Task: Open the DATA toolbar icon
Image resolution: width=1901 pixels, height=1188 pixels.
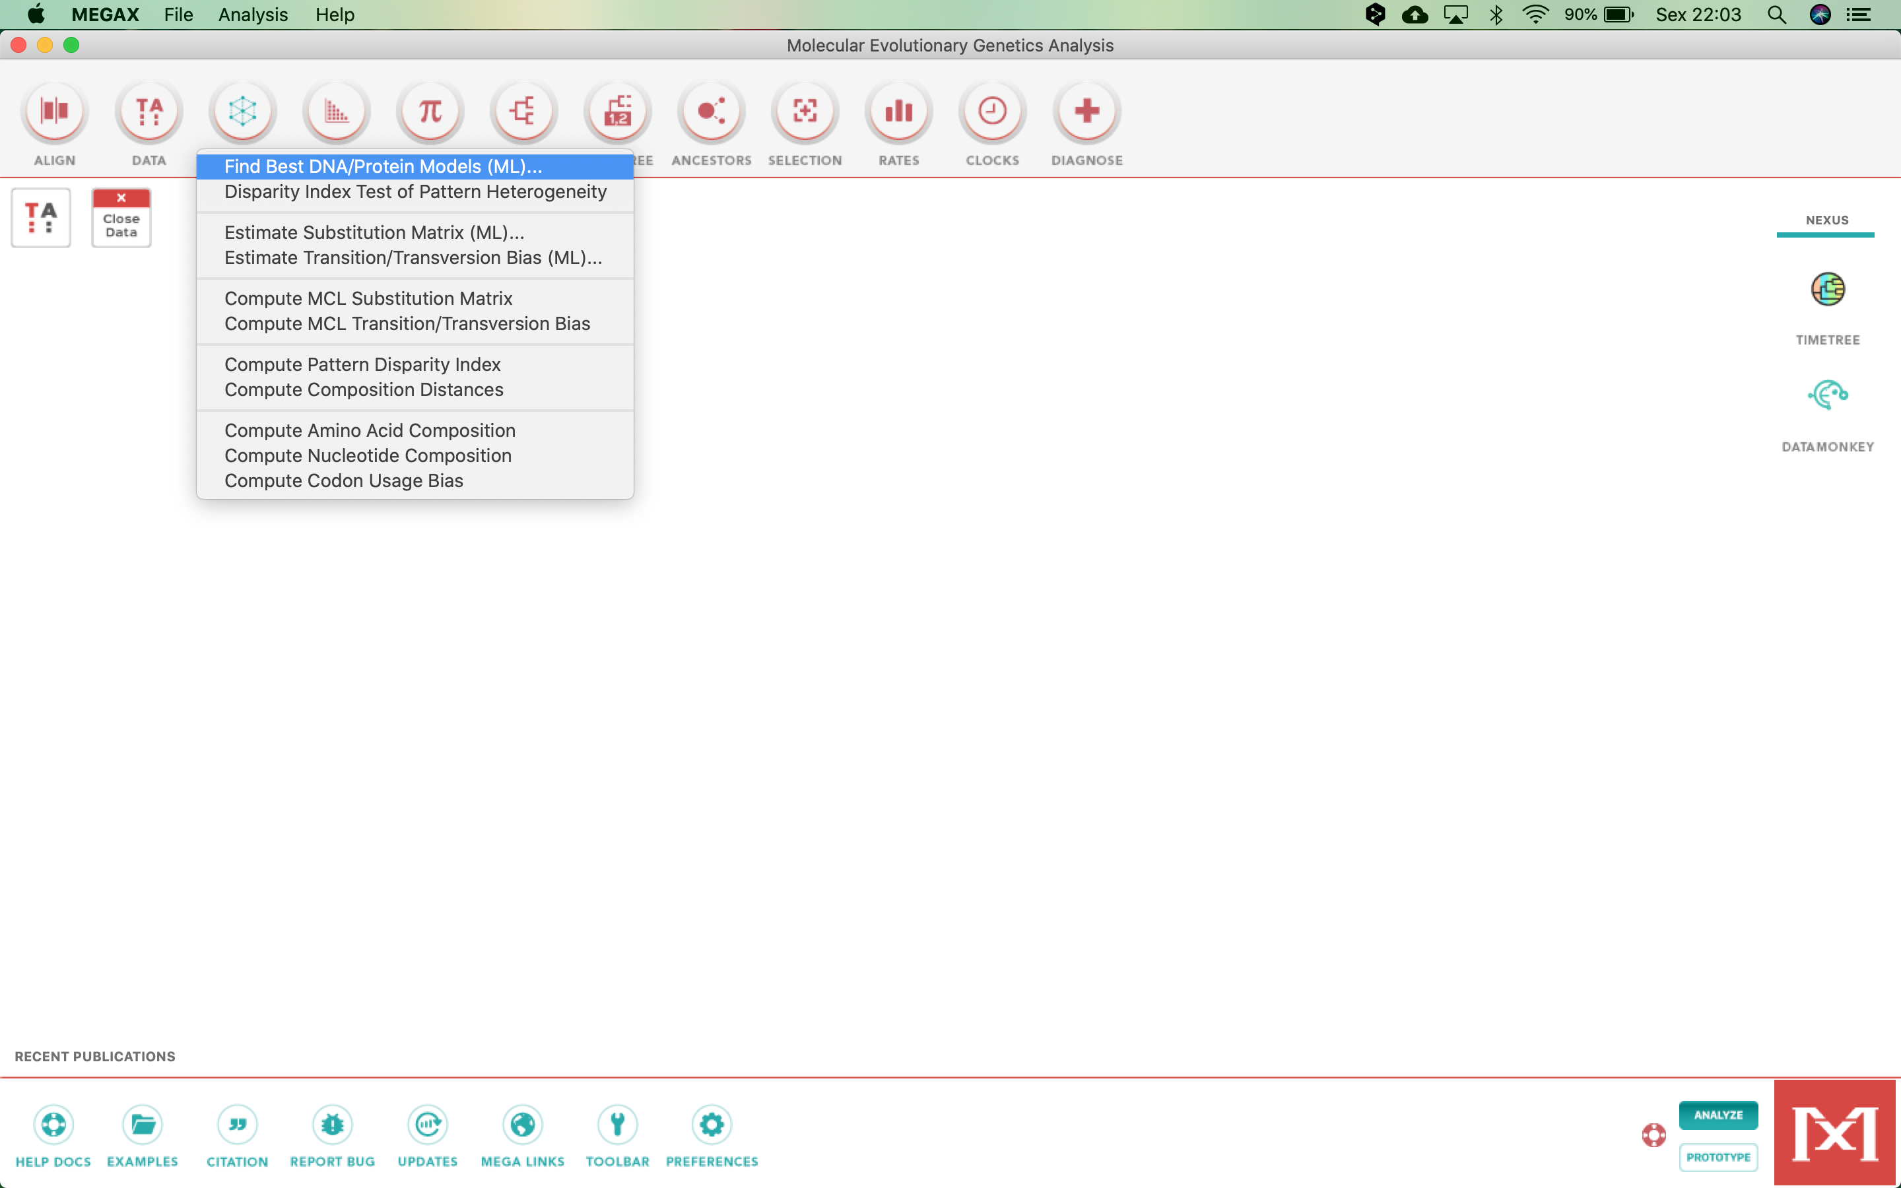Action: point(149,112)
